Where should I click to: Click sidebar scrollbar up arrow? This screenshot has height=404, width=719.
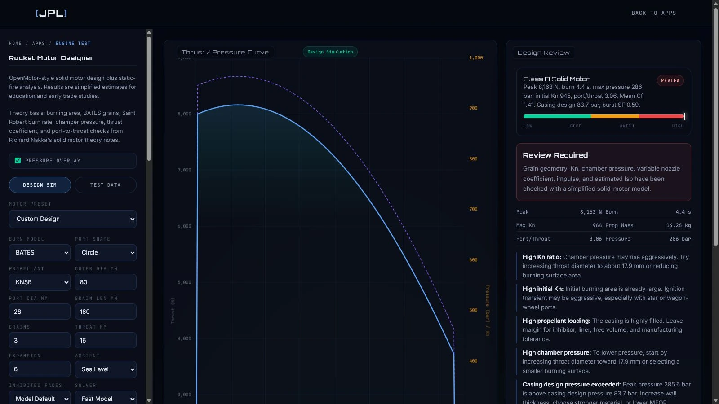[149, 32]
